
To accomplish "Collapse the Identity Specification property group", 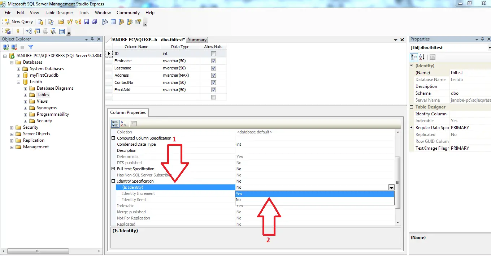I will (113, 181).
